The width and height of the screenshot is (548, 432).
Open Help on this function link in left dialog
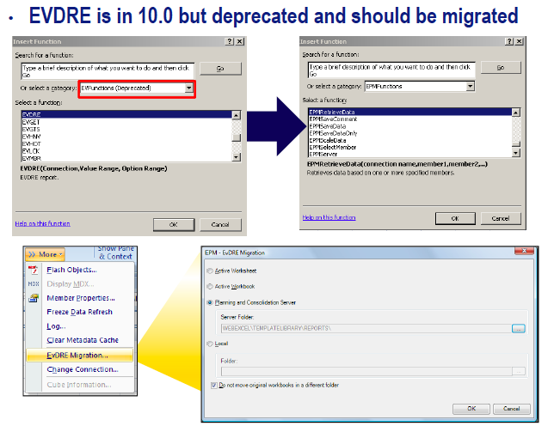43,223
